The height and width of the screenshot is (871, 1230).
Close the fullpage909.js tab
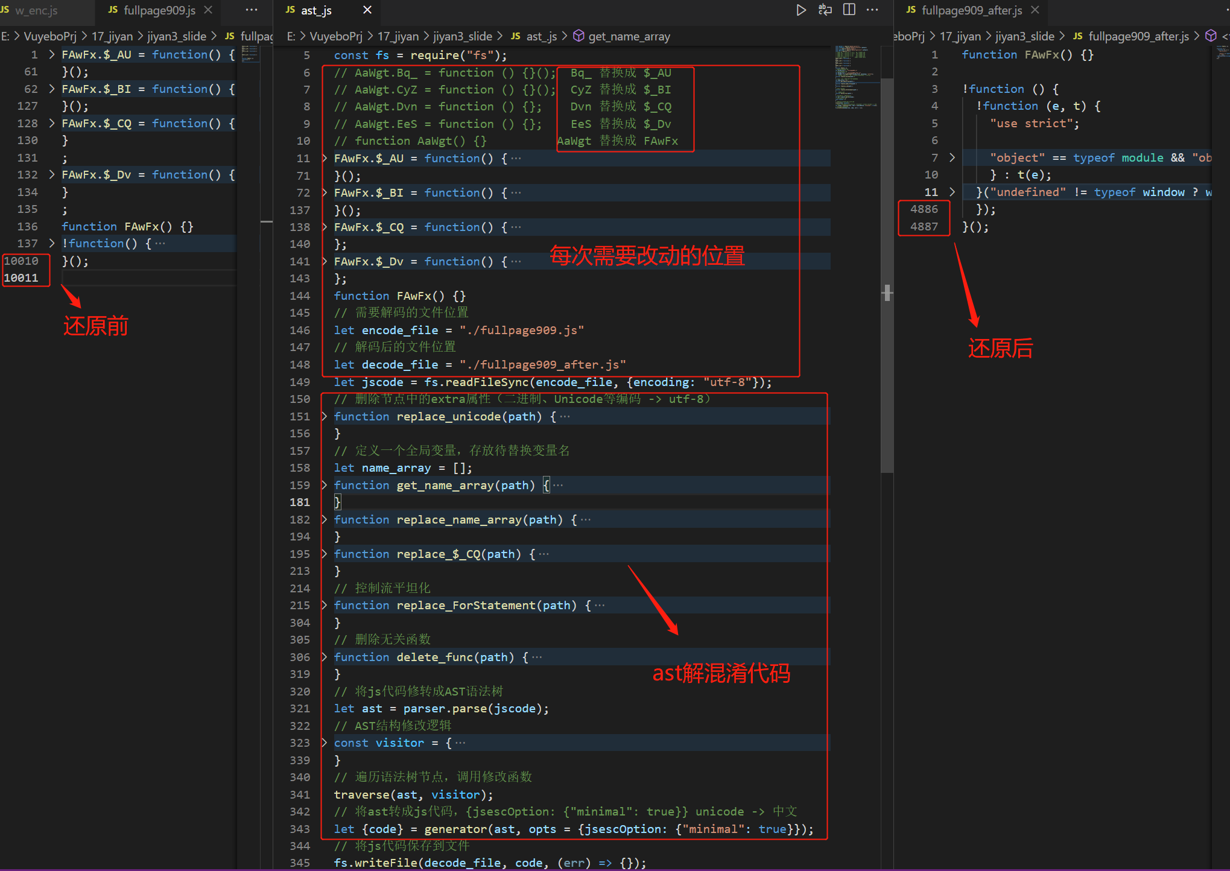[x=209, y=10]
